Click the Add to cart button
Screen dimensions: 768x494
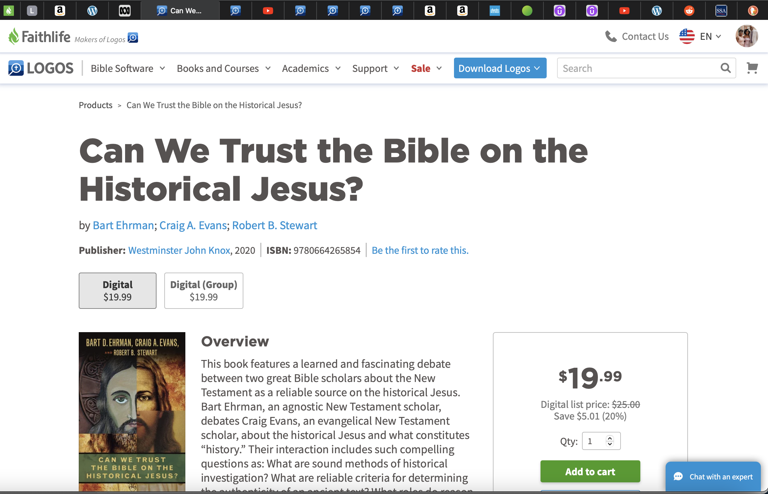(x=590, y=471)
